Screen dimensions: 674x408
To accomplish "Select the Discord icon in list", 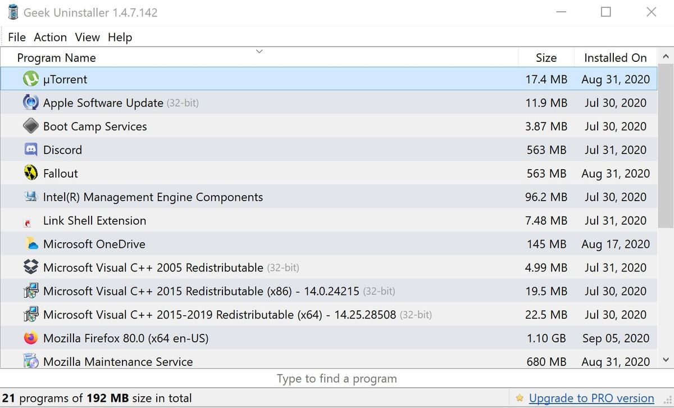I will 30,150.
